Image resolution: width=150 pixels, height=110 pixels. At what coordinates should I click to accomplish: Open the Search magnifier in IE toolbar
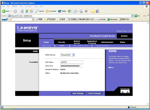(40, 11)
